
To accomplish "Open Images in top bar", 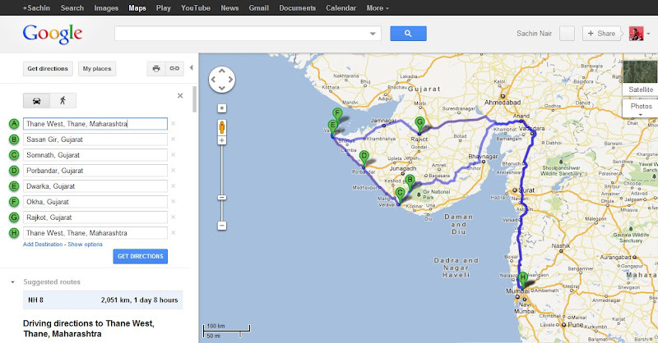I will click(x=106, y=8).
